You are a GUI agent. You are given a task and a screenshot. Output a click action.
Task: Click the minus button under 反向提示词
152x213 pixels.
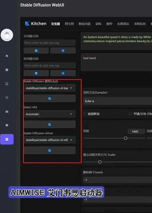click(x=63, y=73)
